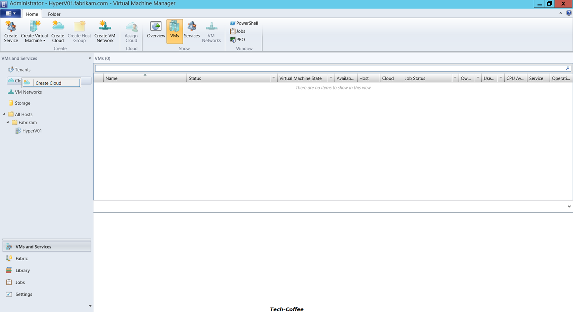Viewport: 573px width, 312px height.
Task: Click the search magnifier icon in the VMs filter box
Action: (x=567, y=68)
